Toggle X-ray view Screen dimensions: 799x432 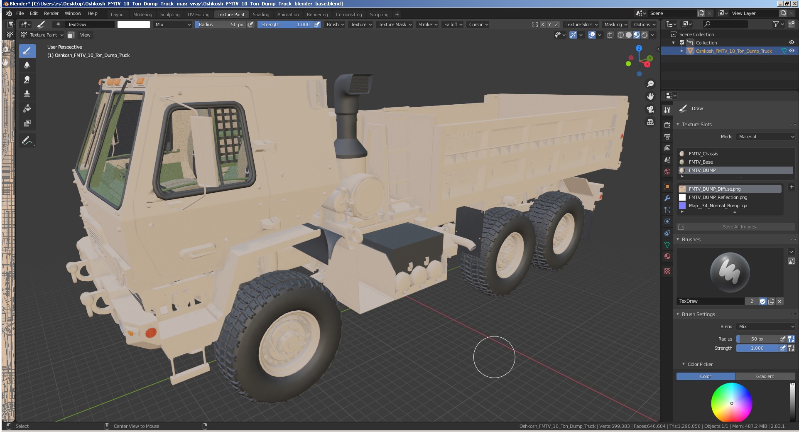coord(610,35)
